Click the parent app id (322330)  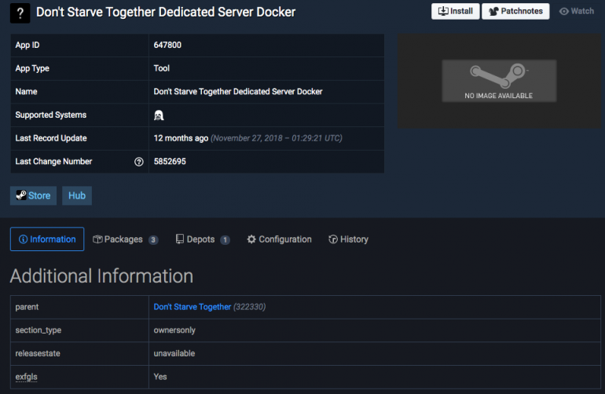(249, 307)
